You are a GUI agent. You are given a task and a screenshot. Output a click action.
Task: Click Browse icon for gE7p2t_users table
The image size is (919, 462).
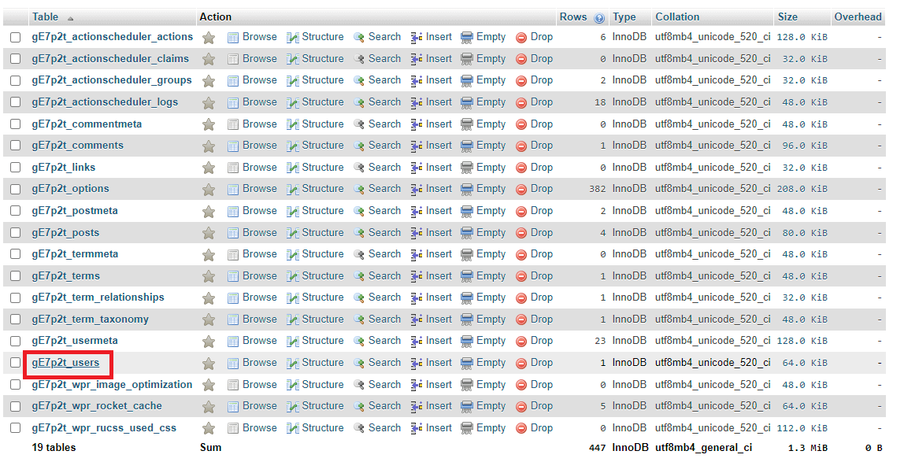233,363
